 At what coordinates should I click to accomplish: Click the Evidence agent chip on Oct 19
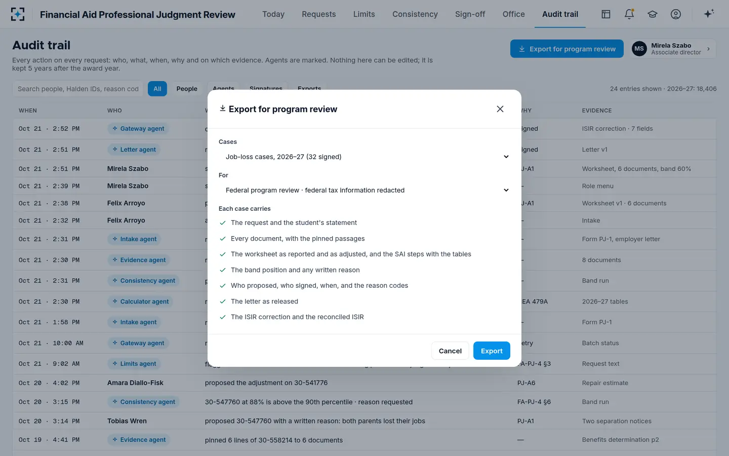(138, 440)
